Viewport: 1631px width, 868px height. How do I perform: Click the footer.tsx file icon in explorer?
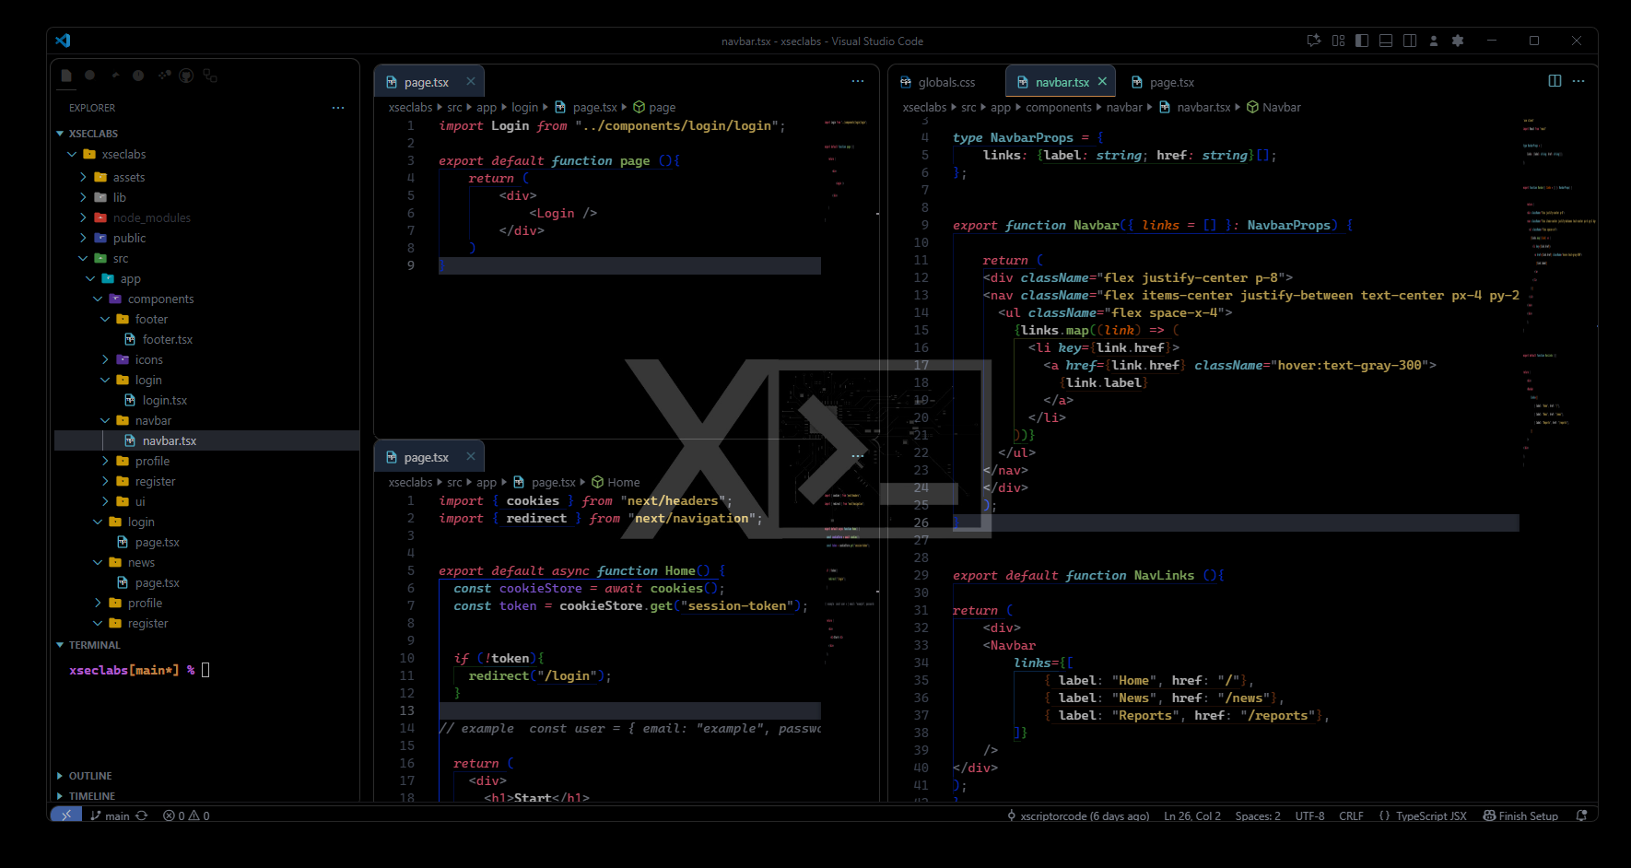[x=130, y=339]
